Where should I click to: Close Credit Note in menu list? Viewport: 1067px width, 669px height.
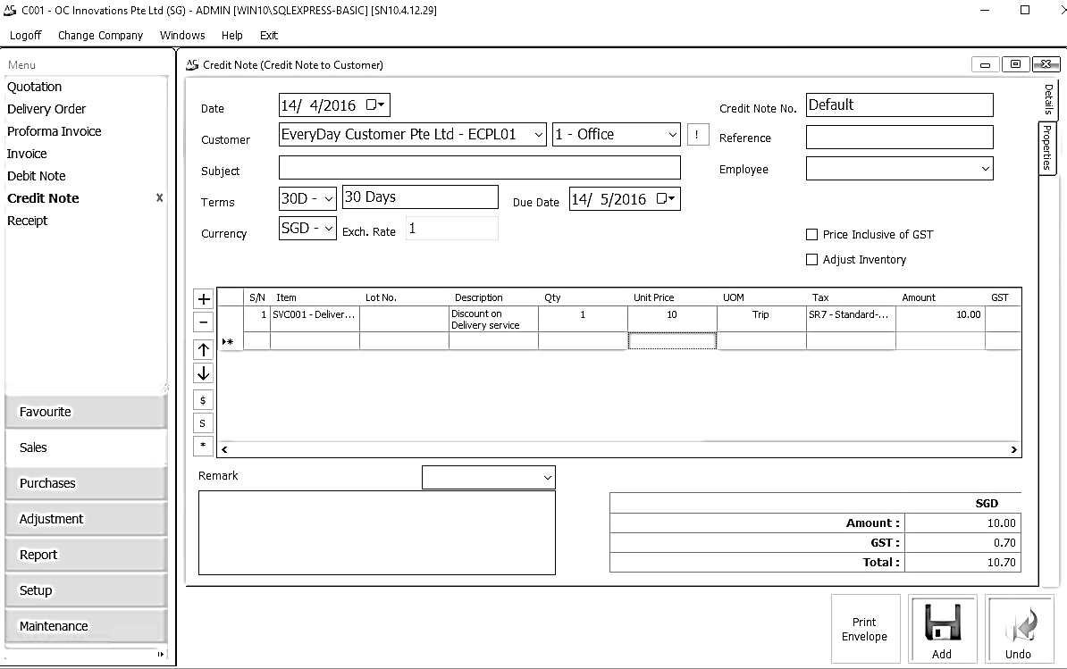coord(159,198)
